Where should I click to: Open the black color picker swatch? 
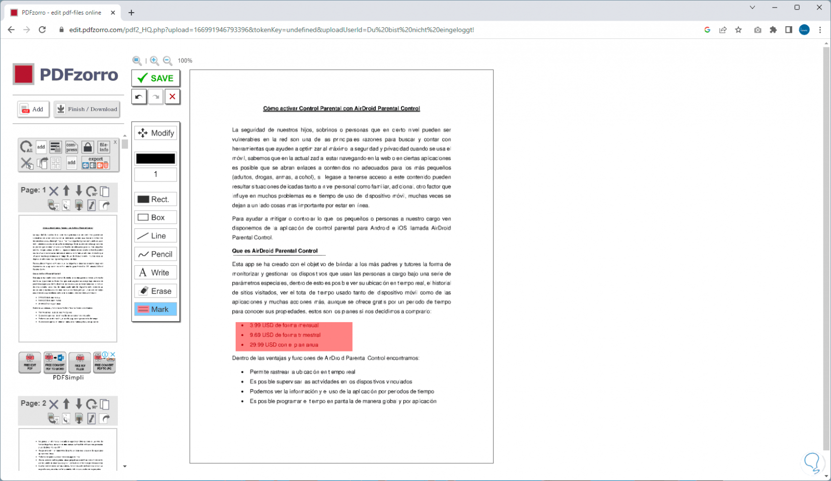156,159
